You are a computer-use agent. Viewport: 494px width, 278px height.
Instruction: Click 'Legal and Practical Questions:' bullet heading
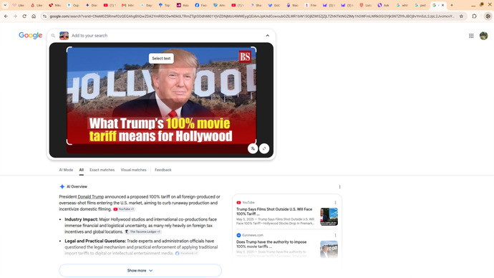[95, 241]
